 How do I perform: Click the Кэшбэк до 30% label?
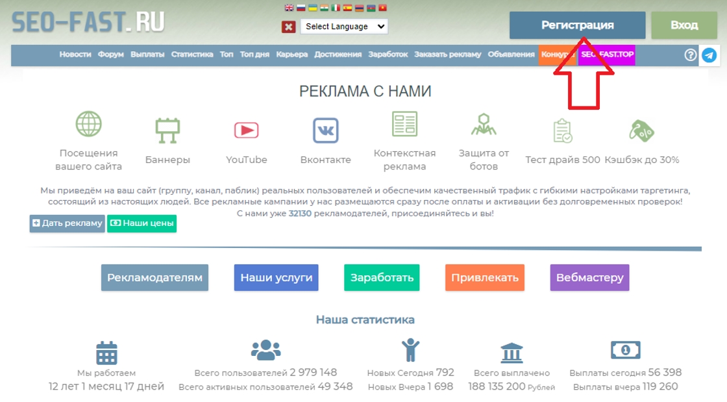tap(642, 160)
